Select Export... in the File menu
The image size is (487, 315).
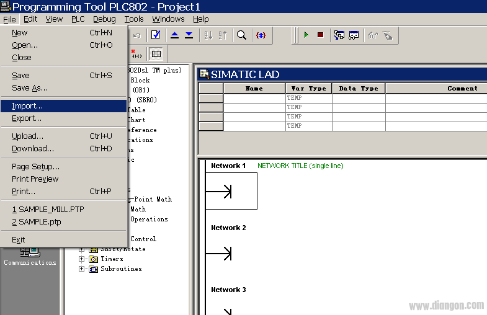point(63,118)
